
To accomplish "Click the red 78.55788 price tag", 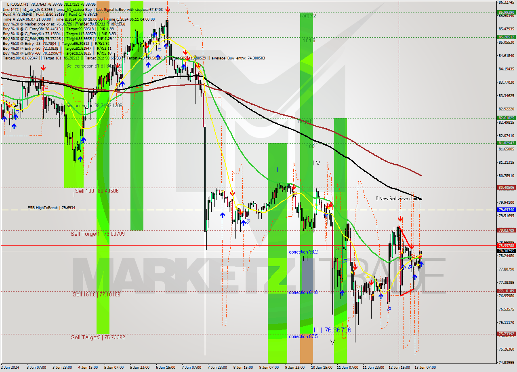I will tap(506, 245).
